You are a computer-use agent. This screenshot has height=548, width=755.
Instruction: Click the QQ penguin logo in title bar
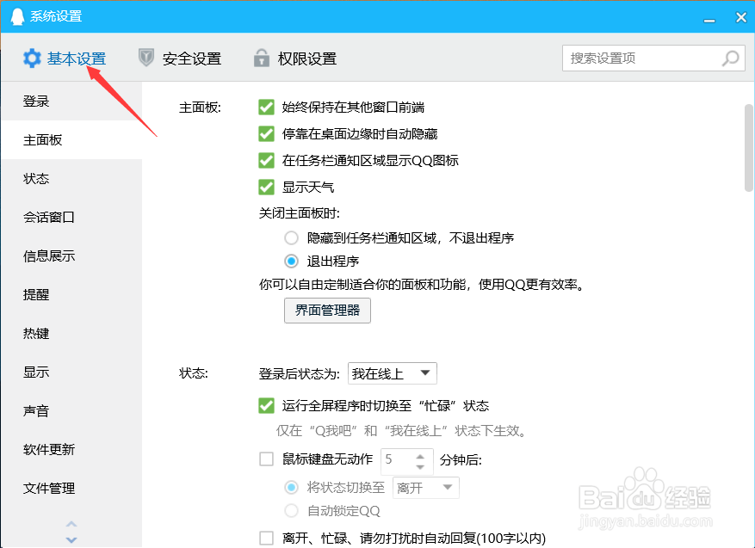click(17, 16)
